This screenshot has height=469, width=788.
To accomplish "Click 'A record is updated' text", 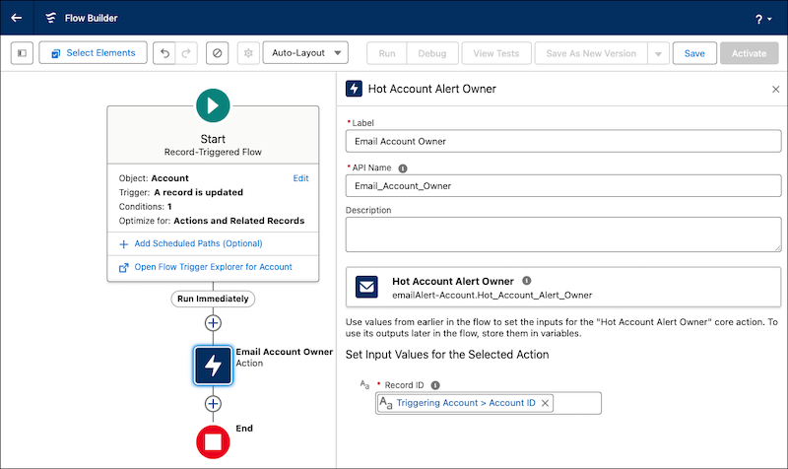I will (x=198, y=192).
